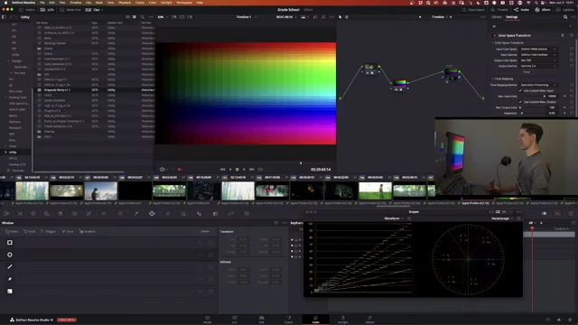The width and height of the screenshot is (578, 325).
Task: Open the Timeline 1 viewer dropdown
Action: 247,17
